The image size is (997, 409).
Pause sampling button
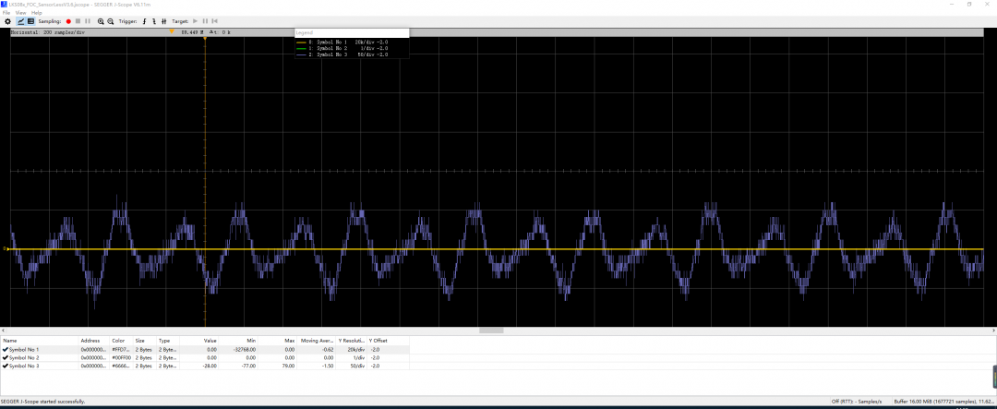[88, 21]
